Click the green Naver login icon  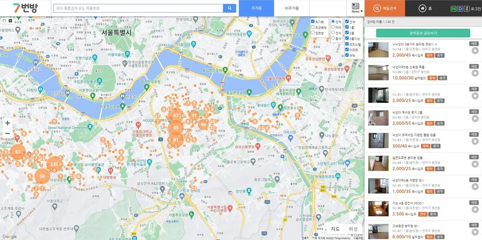pyautogui.click(x=453, y=8)
